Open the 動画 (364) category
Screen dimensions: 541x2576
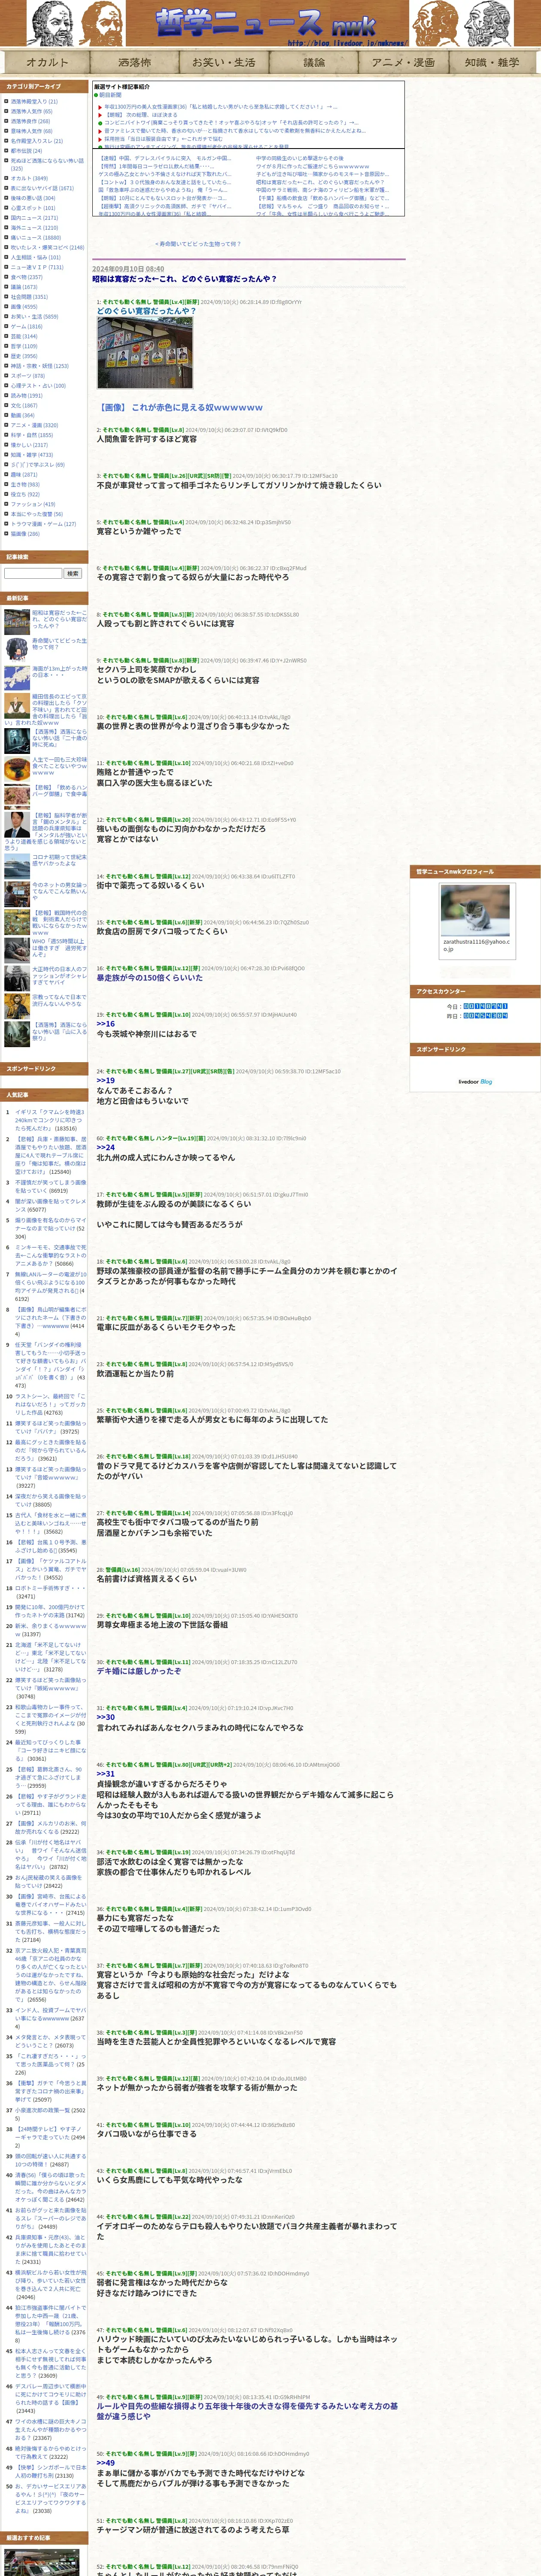pyautogui.click(x=23, y=415)
